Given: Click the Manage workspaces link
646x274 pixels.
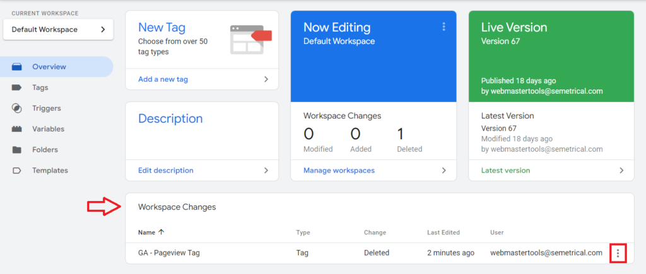Looking at the screenshot, I should [339, 170].
